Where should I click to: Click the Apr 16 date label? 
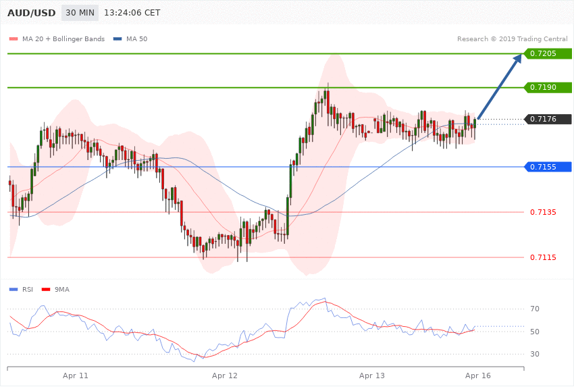point(478,375)
